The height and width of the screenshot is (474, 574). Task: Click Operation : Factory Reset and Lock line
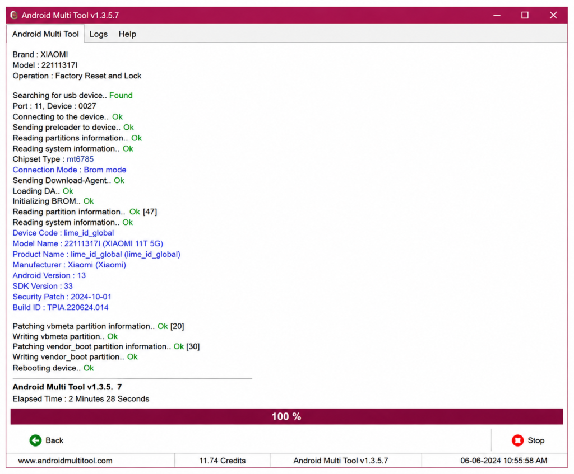pyautogui.click(x=77, y=76)
